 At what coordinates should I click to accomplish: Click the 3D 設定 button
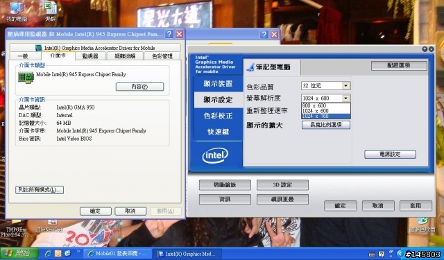[282, 185]
